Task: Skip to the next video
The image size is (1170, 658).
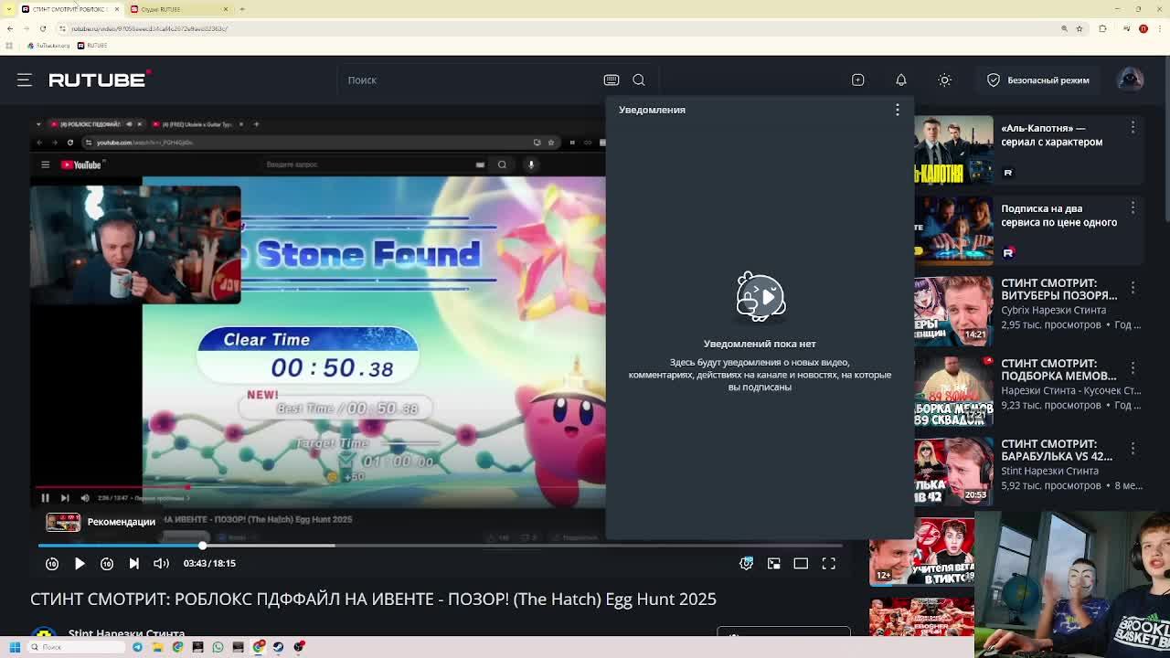Action: point(134,564)
